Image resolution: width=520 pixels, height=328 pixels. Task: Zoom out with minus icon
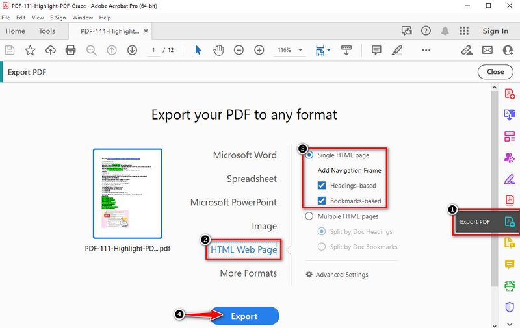239,50
